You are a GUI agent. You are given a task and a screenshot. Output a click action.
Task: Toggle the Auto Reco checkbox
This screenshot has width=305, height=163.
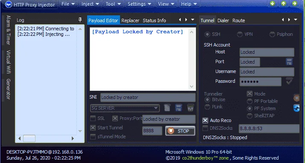pyautogui.click(x=205, y=120)
